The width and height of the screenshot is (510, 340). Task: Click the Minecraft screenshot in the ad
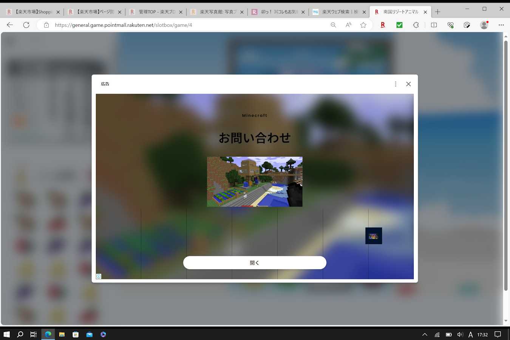tap(255, 182)
